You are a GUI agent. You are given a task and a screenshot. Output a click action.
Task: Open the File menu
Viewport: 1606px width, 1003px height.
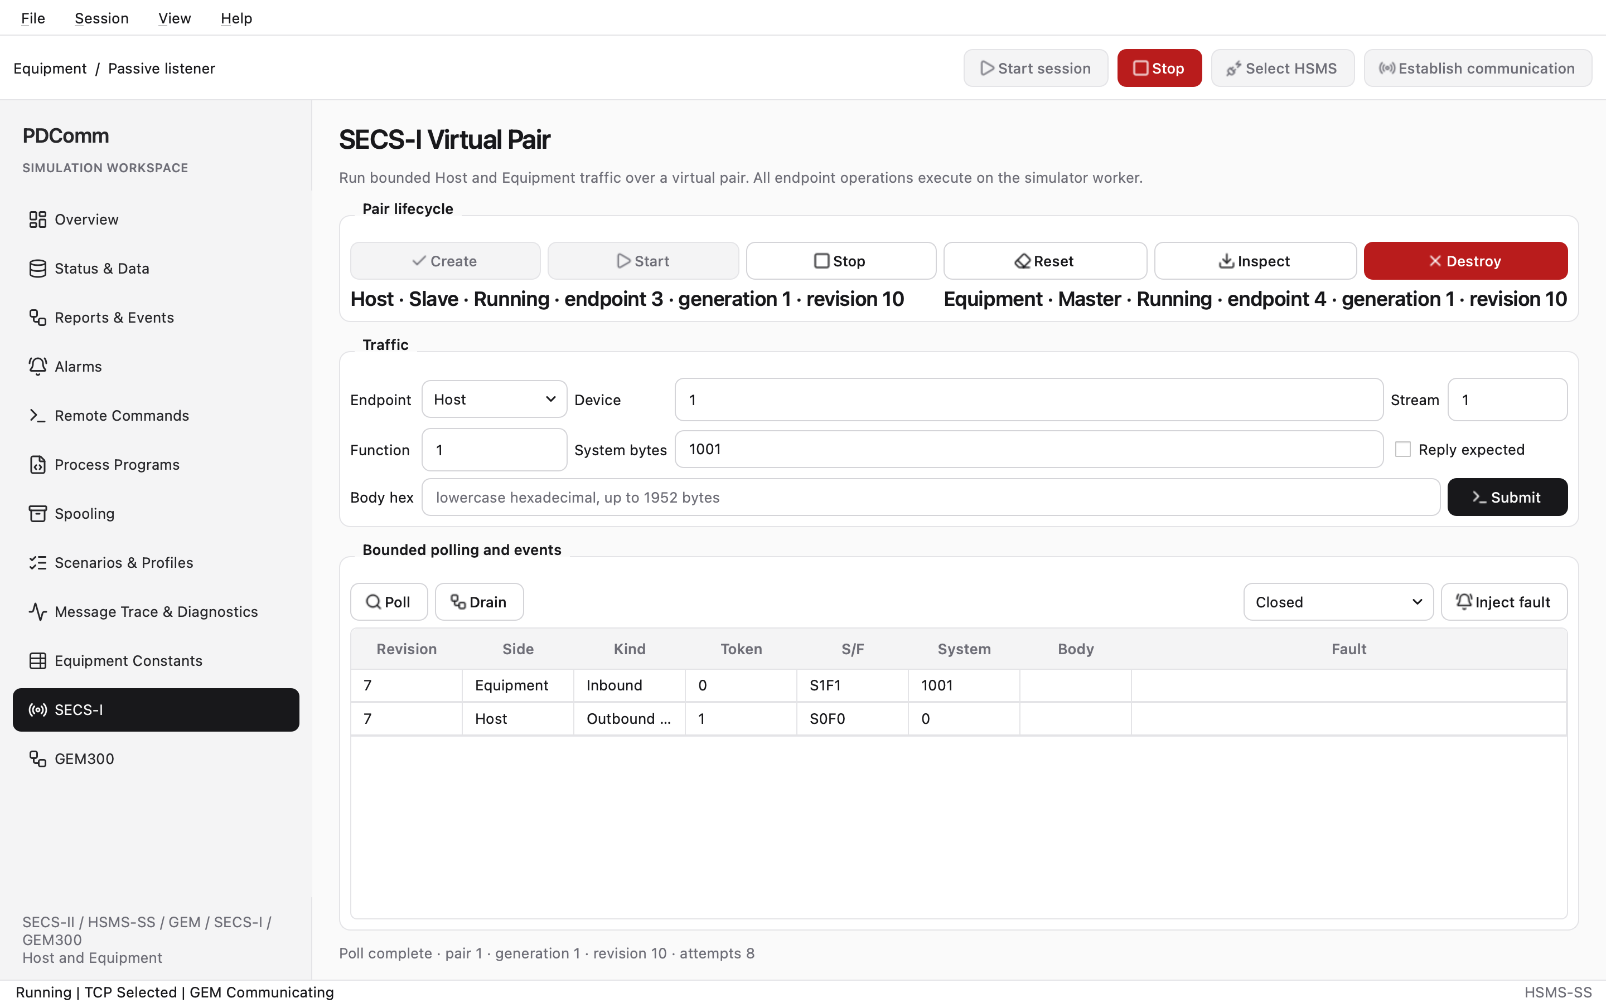pos(33,18)
